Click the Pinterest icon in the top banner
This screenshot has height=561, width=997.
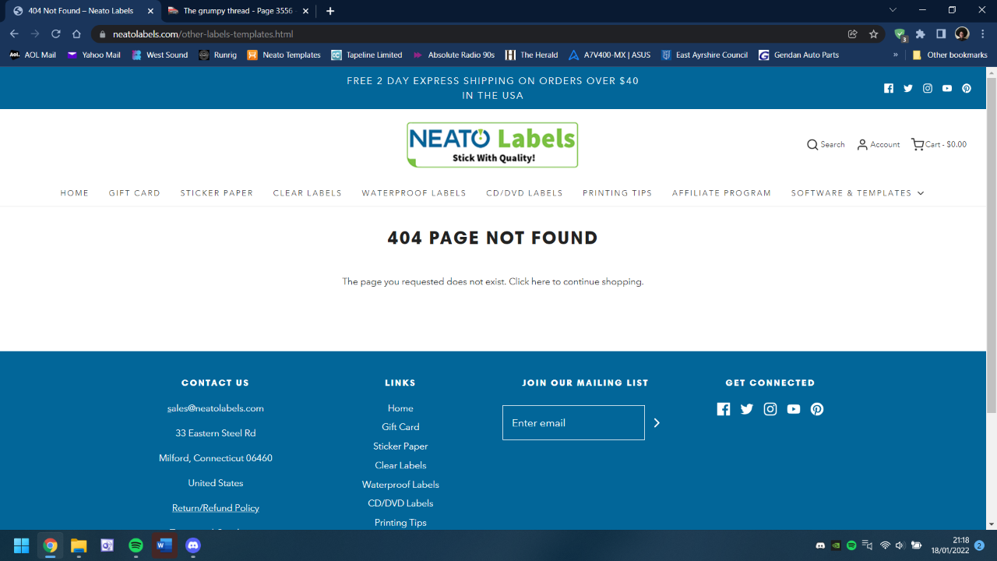(967, 88)
